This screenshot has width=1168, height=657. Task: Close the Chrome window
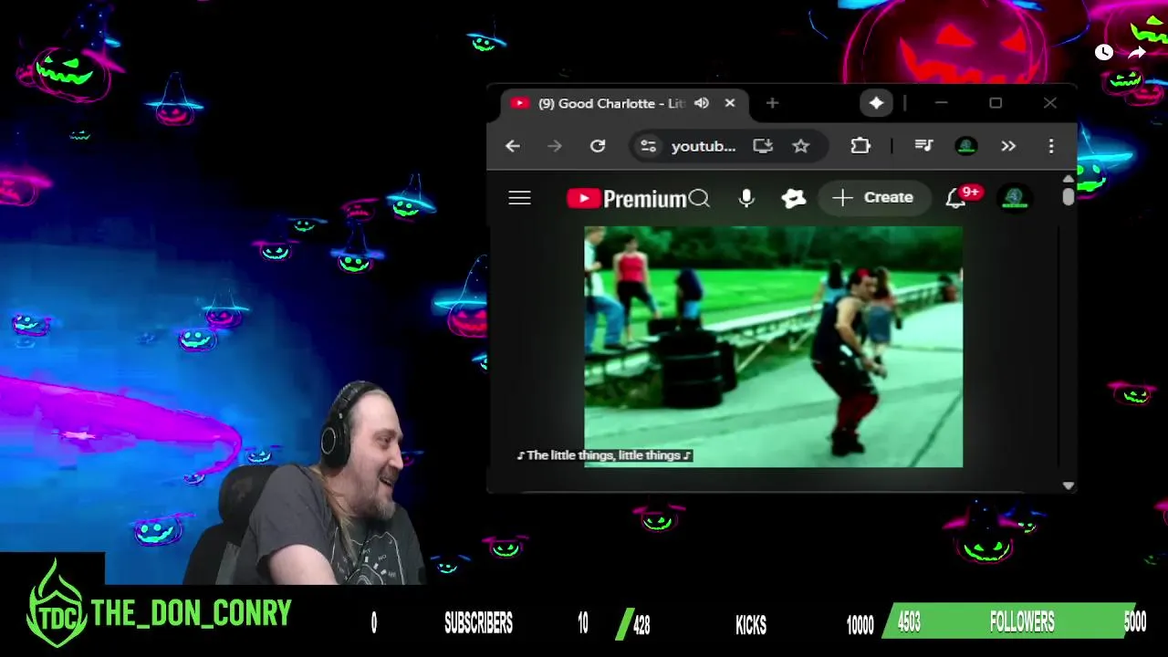(1050, 103)
